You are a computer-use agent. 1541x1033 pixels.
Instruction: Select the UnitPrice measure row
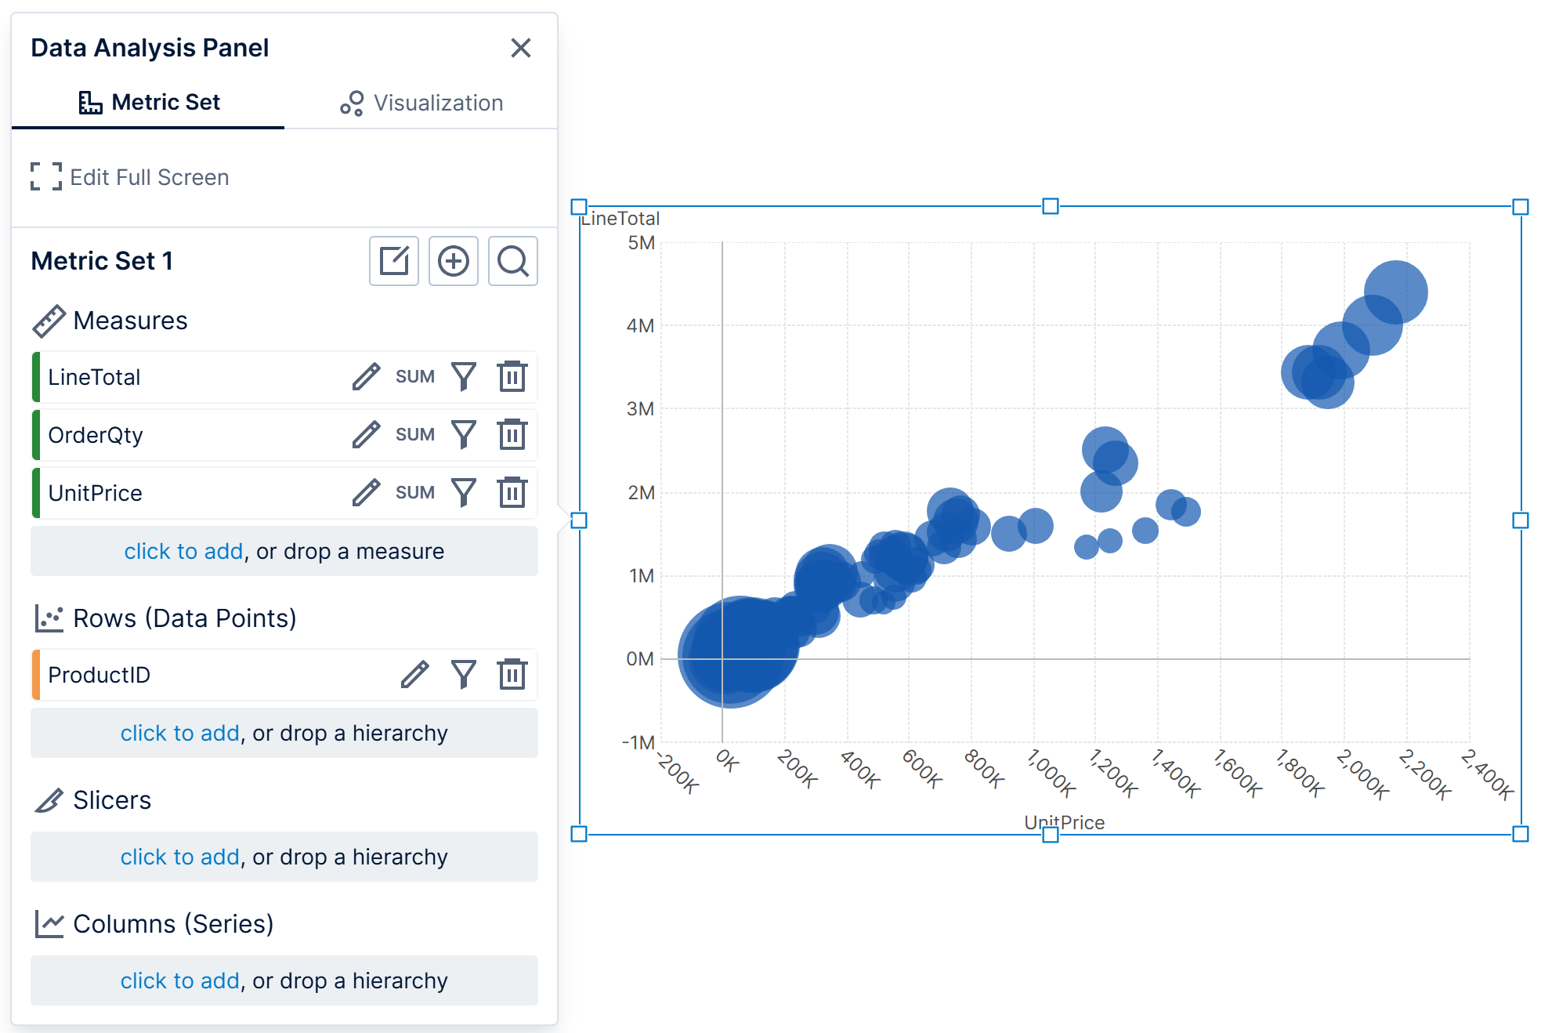[x=284, y=493]
